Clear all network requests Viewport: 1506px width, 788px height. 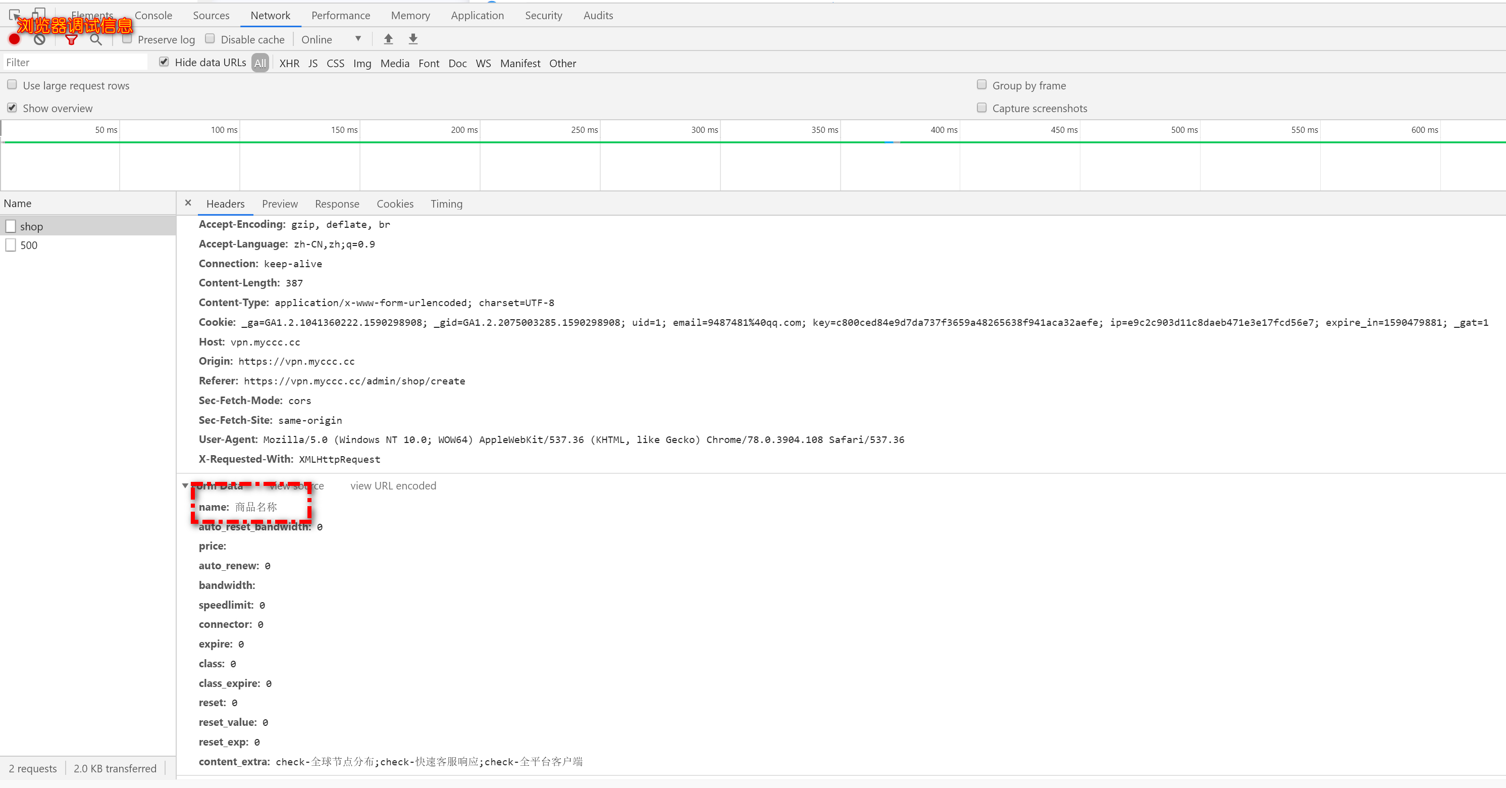[x=38, y=39]
